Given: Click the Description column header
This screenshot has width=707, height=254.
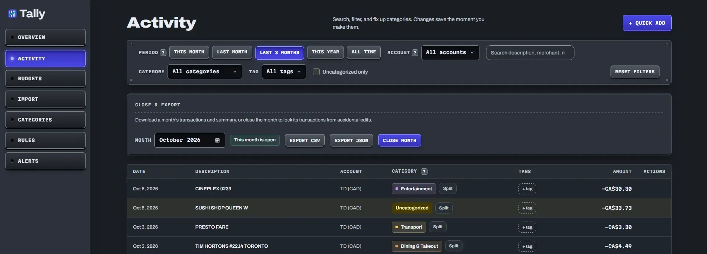Looking at the screenshot, I should [212, 172].
